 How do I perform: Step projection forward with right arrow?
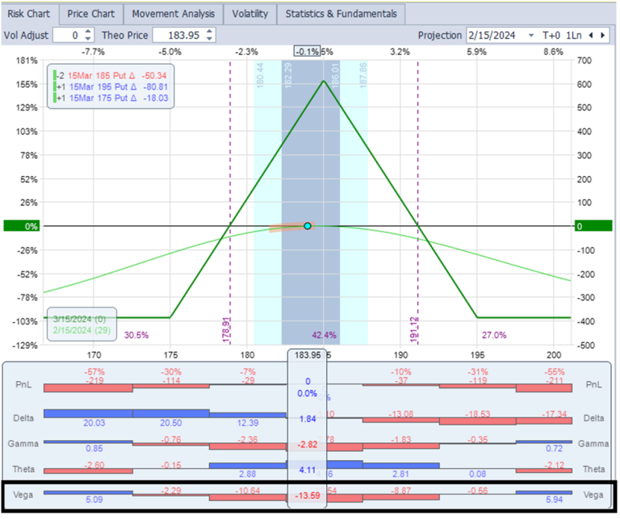(604, 36)
